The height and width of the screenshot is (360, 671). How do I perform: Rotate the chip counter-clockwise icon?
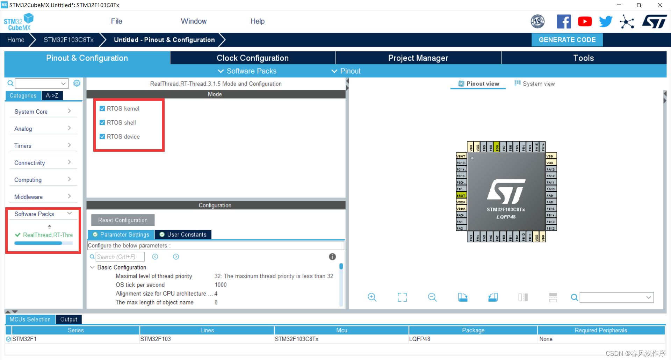pyautogui.click(x=493, y=297)
